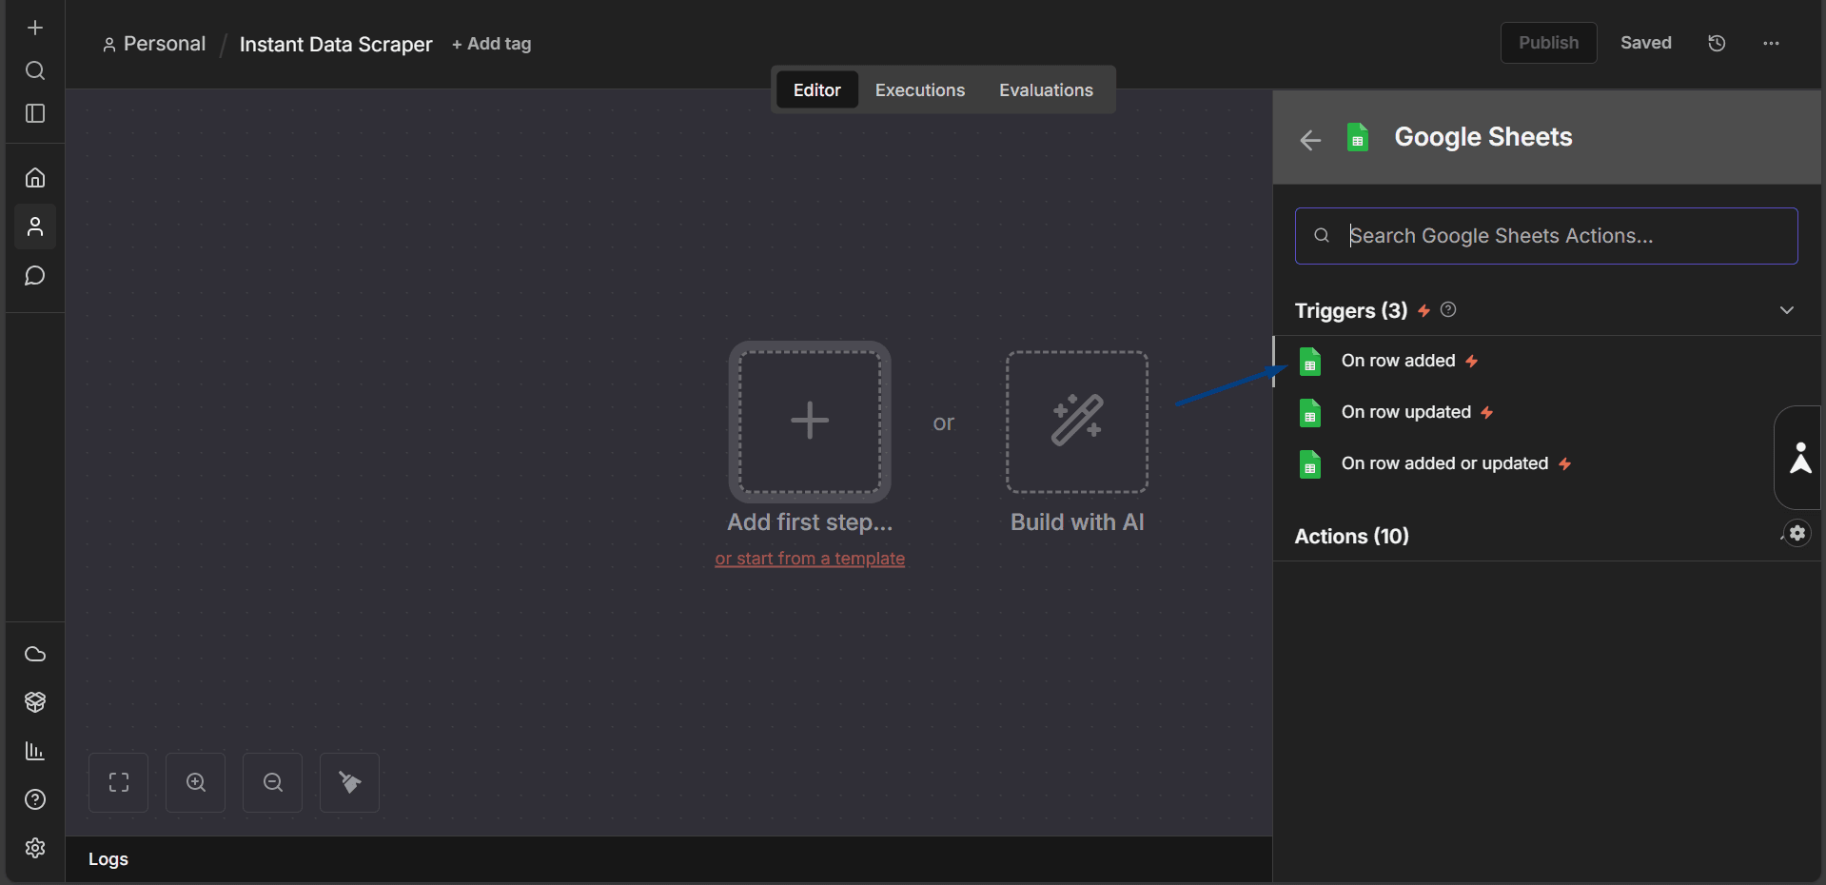Switch to the Executions tab
This screenshot has height=885, width=1826.
[920, 89]
